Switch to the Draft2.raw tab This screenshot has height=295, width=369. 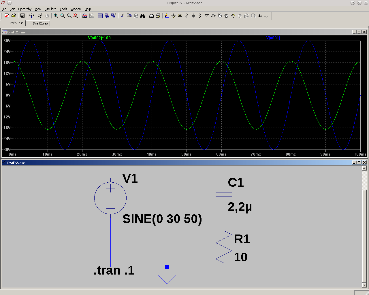pos(40,23)
